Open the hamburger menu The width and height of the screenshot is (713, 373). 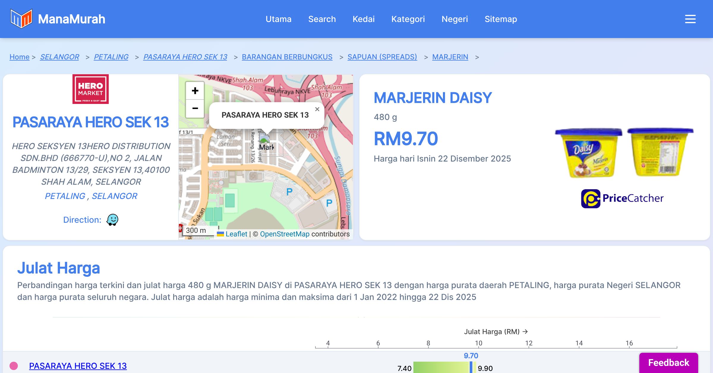click(x=690, y=19)
